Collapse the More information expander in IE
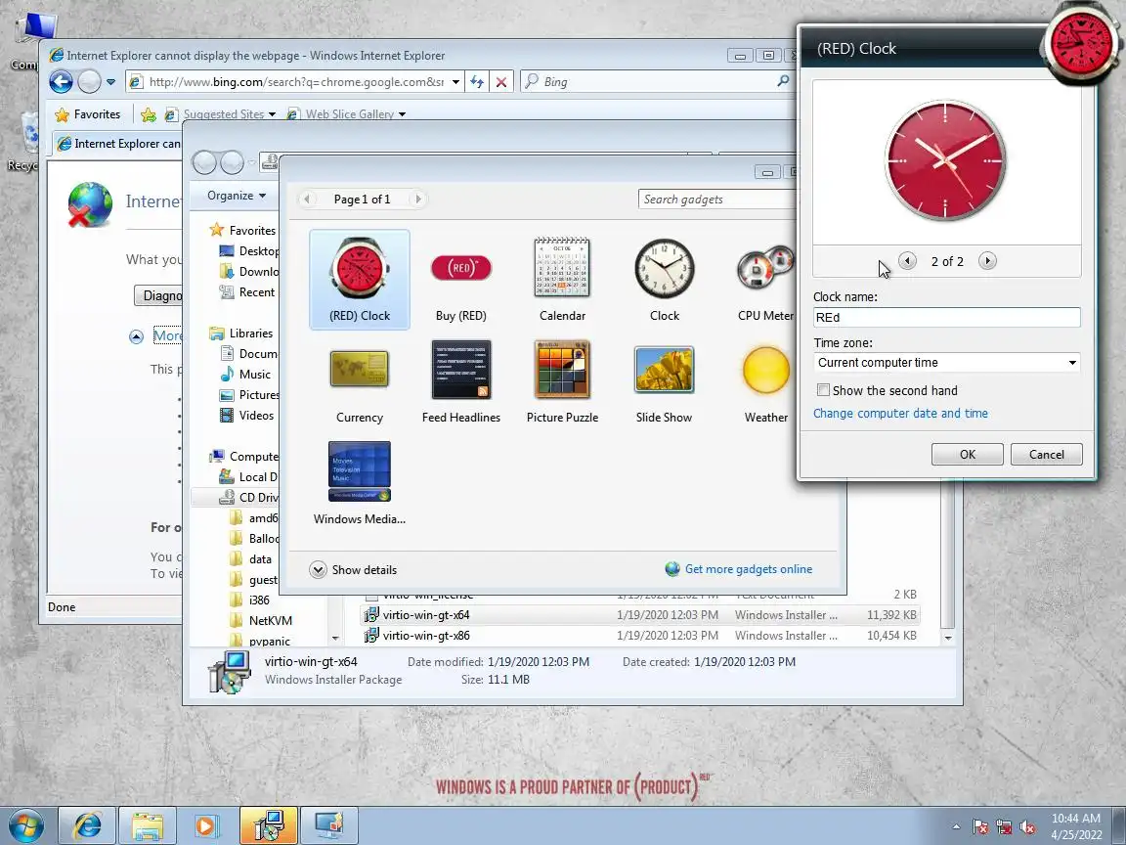 point(137,336)
